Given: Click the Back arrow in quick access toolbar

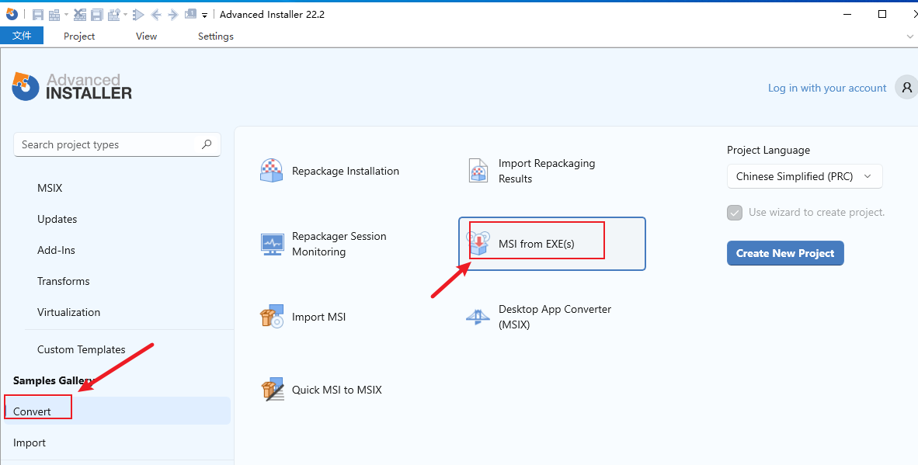Looking at the screenshot, I should 156,15.
